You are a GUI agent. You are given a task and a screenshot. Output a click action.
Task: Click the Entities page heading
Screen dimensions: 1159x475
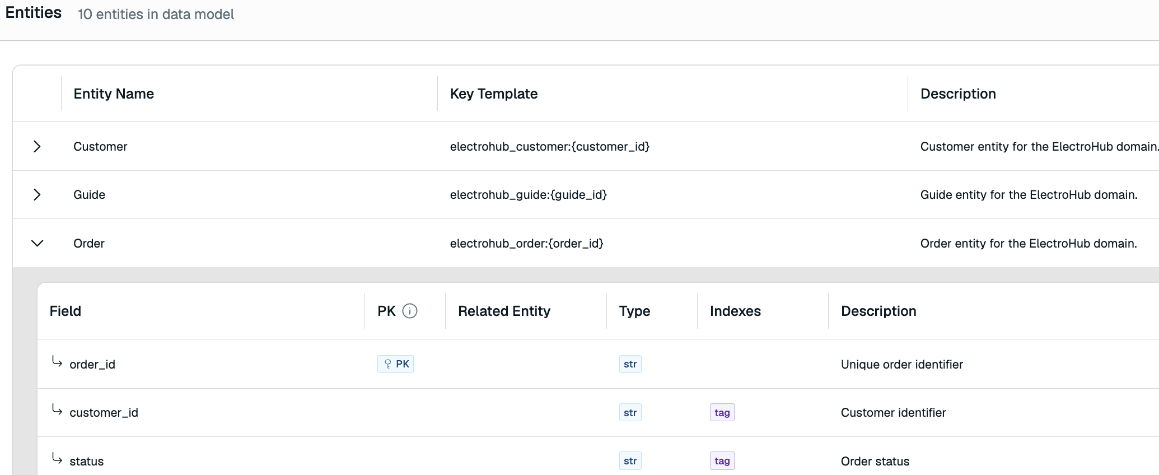[34, 12]
